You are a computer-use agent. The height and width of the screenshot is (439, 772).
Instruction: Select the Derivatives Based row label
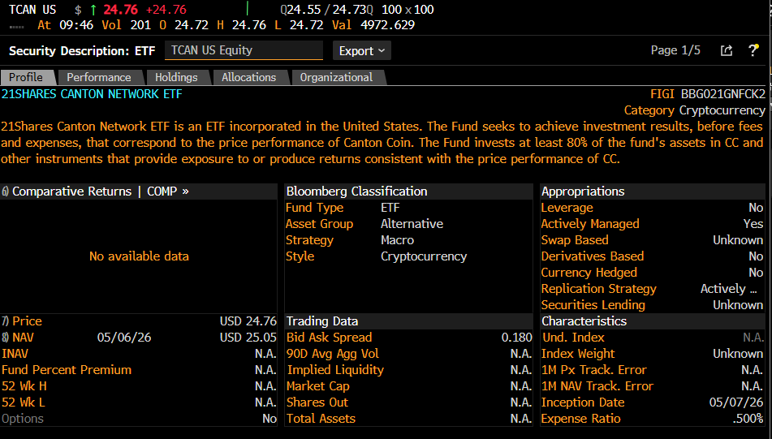[593, 256]
